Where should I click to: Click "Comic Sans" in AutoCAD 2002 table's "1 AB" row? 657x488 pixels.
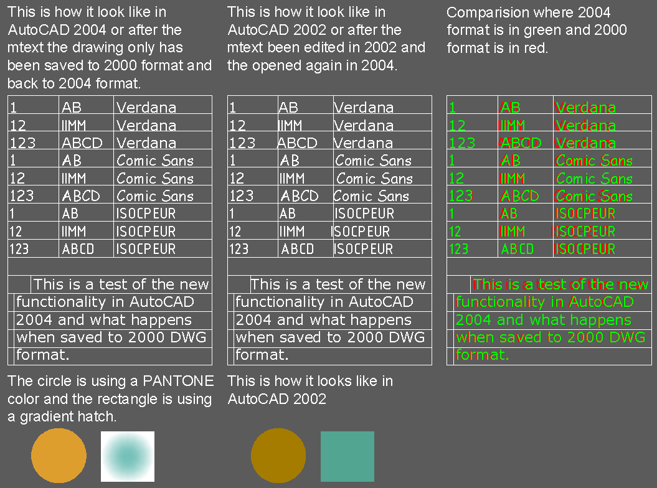click(373, 161)
